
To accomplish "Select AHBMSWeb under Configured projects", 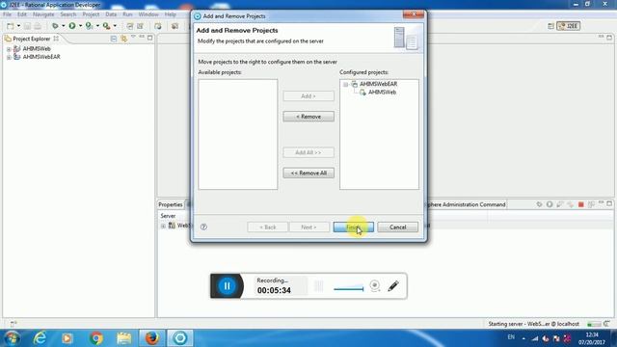I will [x=382, y=93].
